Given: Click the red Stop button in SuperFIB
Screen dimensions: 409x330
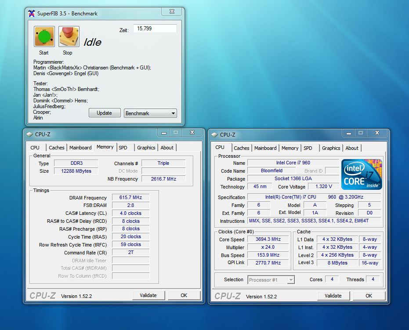Looking at the screenshot, I should (69, 36).
